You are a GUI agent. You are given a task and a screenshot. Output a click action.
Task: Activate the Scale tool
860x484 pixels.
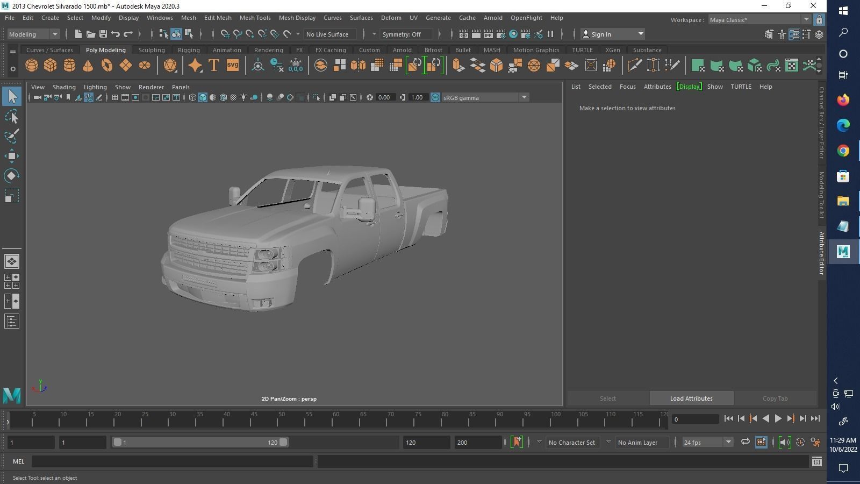pyautogui.click(x=12, y=196)
